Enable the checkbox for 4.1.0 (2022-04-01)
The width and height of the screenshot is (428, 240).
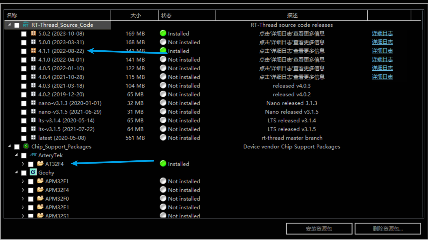click(24, 60)
